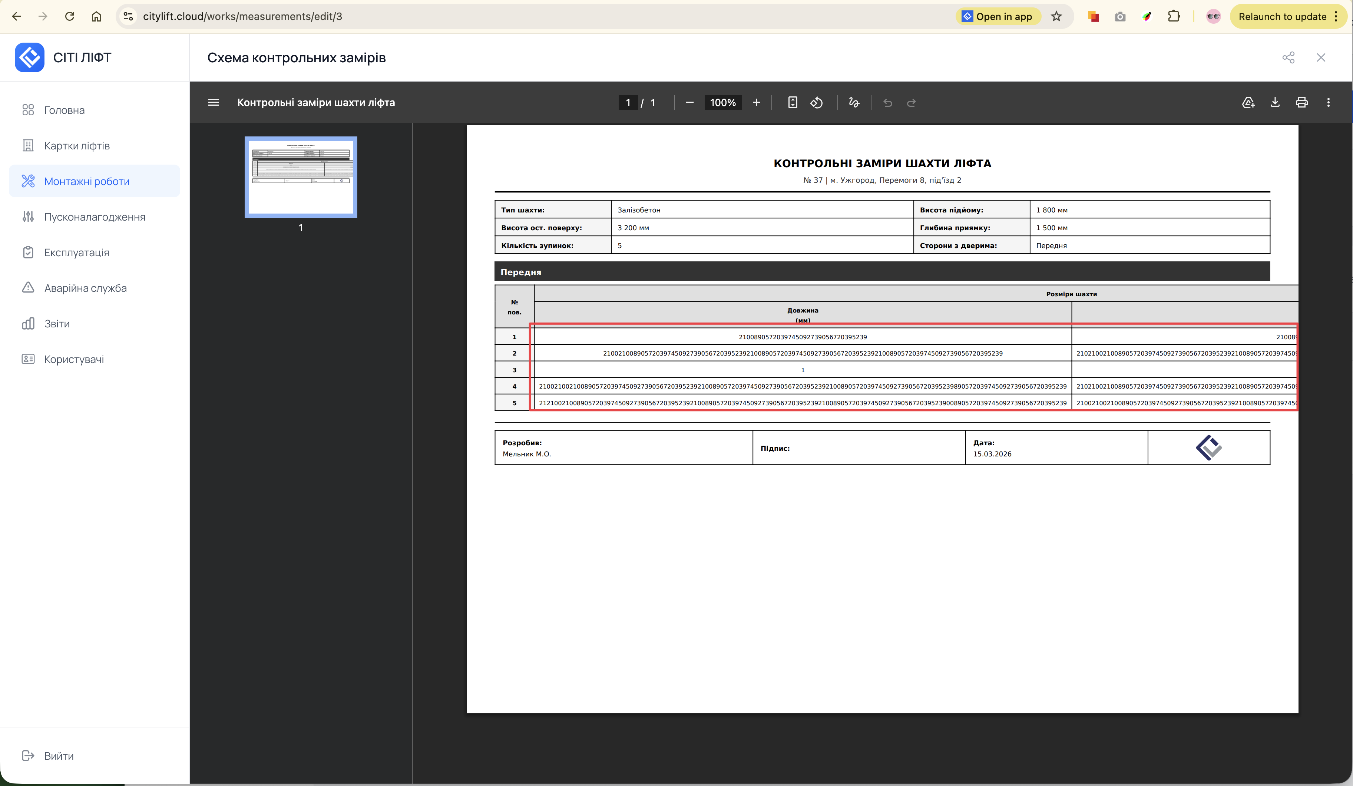Image resolution: width=1353 pixels, height=786 pixels.
Task: Go to Картки ліфтів section
Action: 77,146
